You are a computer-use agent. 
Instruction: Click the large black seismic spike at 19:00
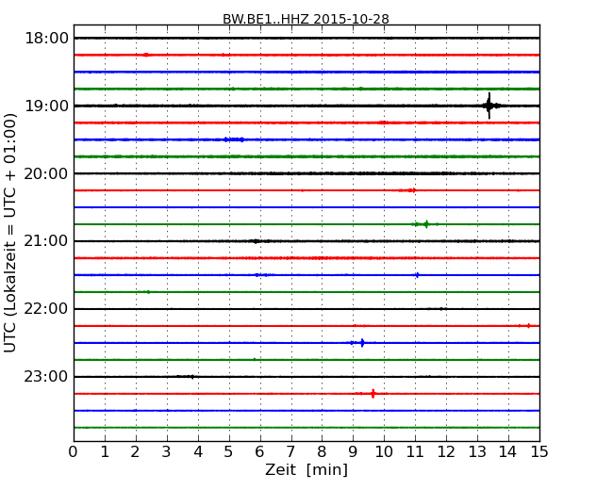[489, 106]
